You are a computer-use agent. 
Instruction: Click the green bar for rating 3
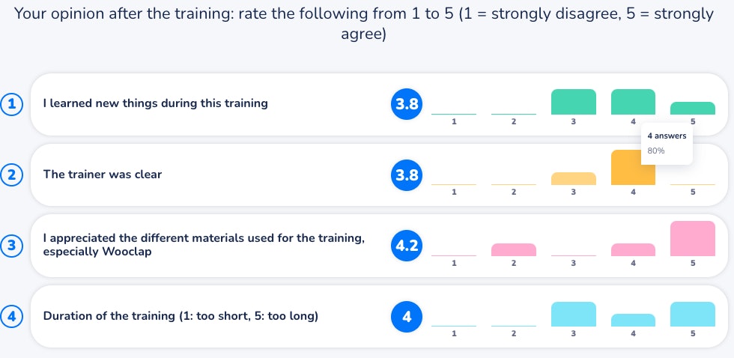pyautogui.click(x=573, y=102)
